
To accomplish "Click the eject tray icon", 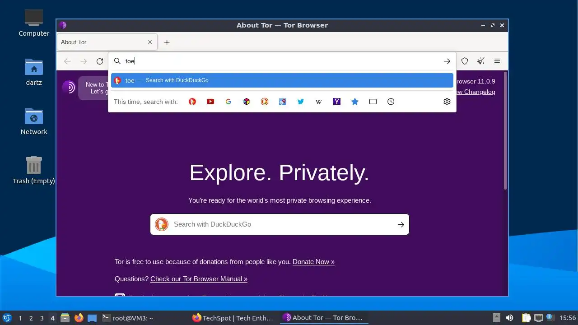I will pos(496,318).
